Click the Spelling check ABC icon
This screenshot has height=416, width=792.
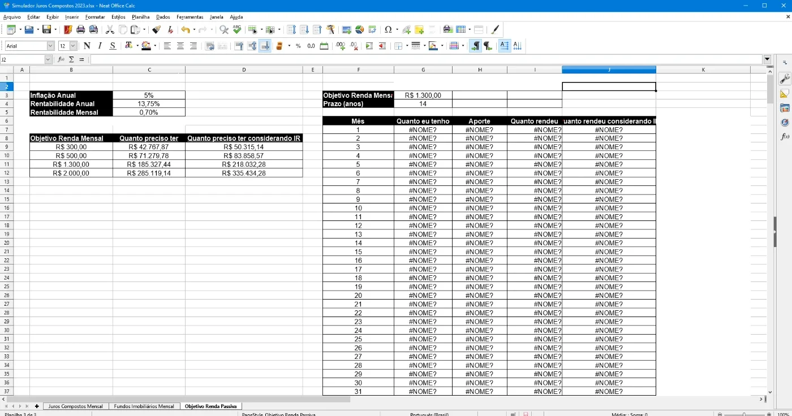(x=236, y=29)
